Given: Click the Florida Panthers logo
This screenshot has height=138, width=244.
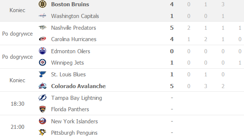Looking at the screenshot, I should pos(42,109).
